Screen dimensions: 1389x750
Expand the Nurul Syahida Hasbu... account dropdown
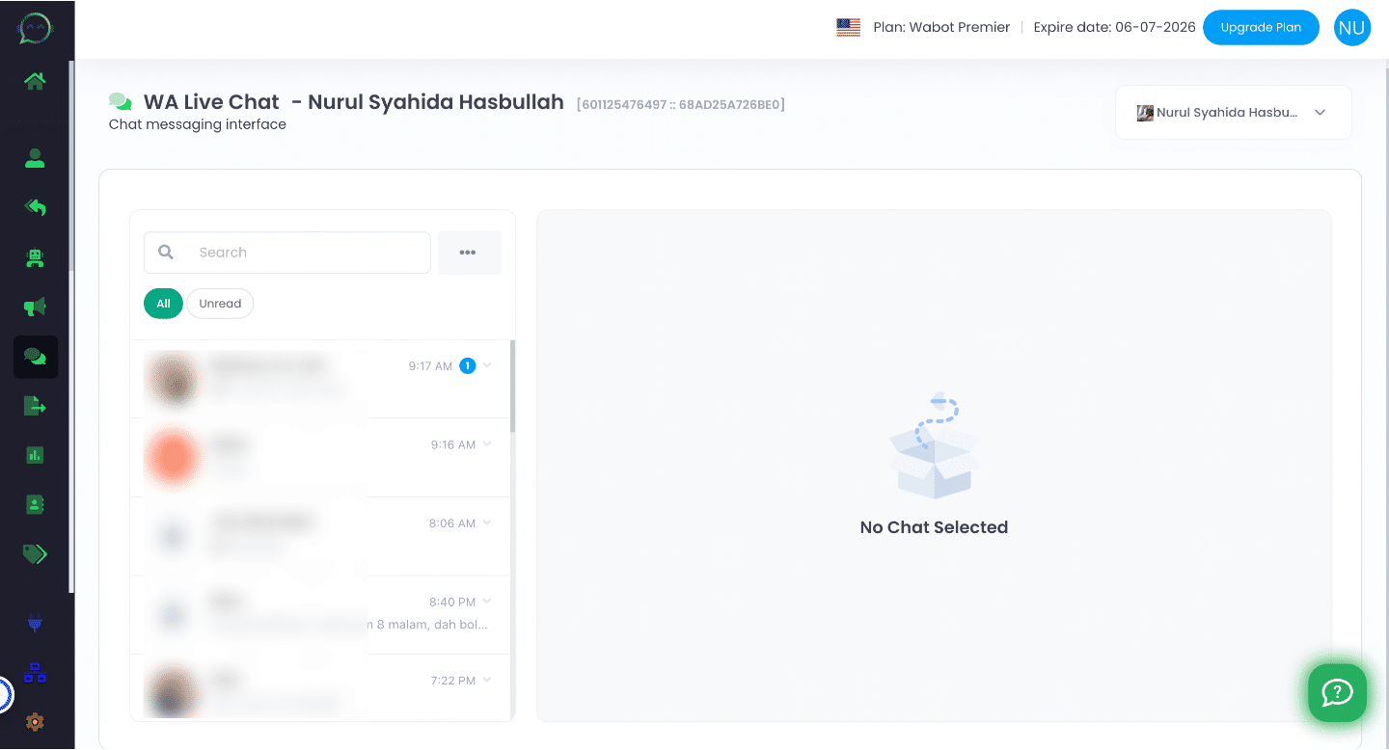click(x=1233, y=113)
